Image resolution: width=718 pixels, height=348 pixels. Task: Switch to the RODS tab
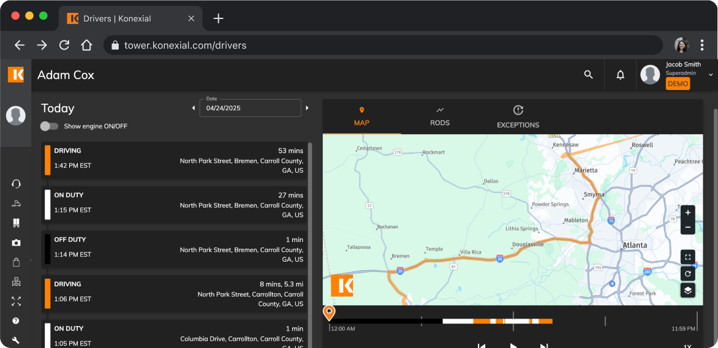(x=440, y=117)
